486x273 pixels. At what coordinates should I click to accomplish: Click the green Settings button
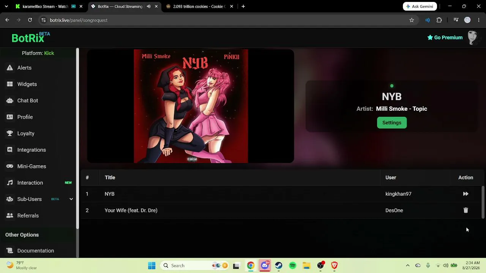(392, 123)
